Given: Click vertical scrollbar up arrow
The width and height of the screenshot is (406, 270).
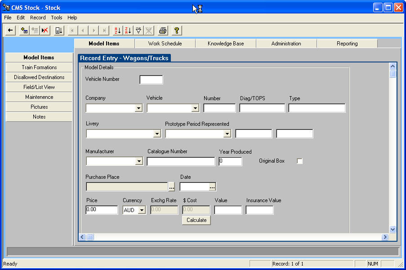Looking at the screenshot, I should click(x=393, y=66).
